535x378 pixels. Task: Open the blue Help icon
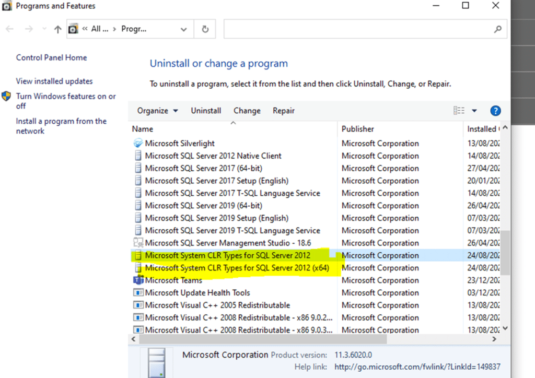(495, 111)
